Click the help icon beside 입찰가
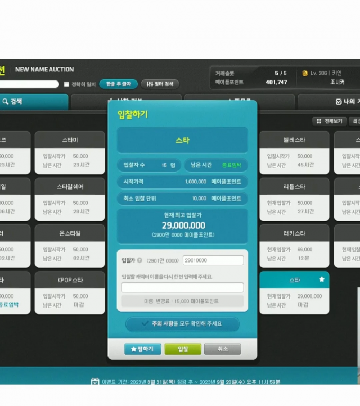Image resolution: width=360 pixels, height=406 pixels. tap(140, 260)
